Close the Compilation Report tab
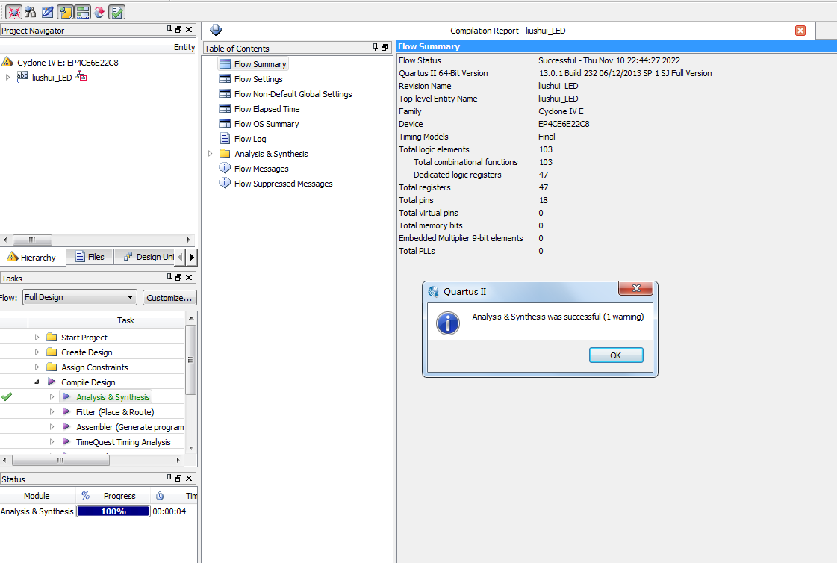Screen dimensions: 837x563 click(x=800, y=31)
